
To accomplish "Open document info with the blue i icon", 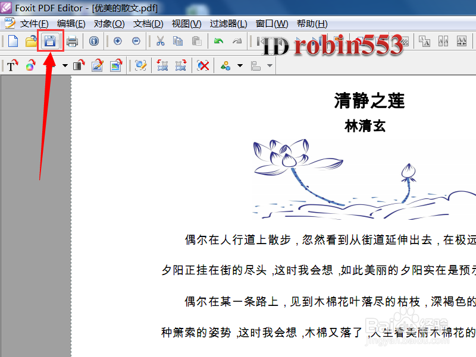I will click(94, 41).
